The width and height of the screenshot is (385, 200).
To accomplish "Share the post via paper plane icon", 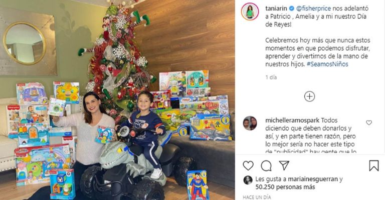I will 284,165.
